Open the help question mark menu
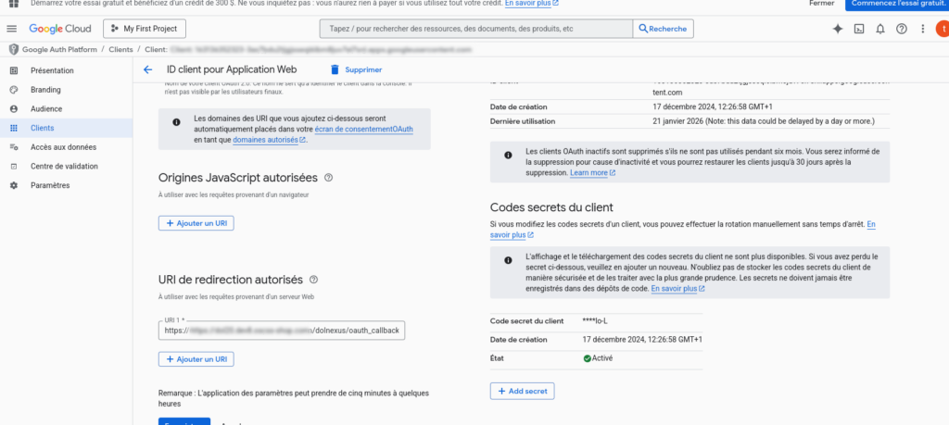This screenshot has width=949, height=425. (901, 29)
